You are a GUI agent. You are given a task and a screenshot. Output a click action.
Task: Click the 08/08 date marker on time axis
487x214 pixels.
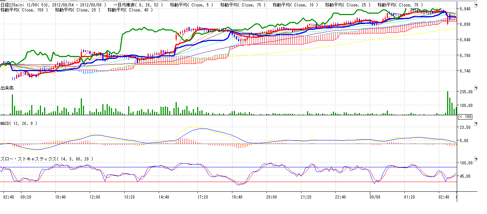point(375,197)
